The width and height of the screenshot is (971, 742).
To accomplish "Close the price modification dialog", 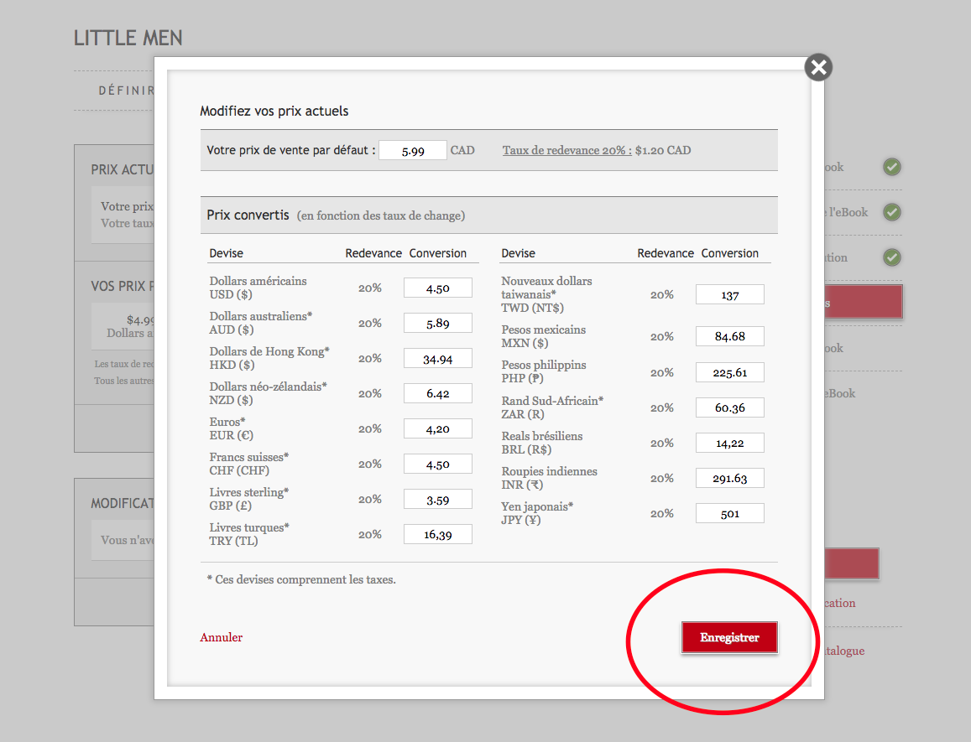I will (x=817, y=68).
